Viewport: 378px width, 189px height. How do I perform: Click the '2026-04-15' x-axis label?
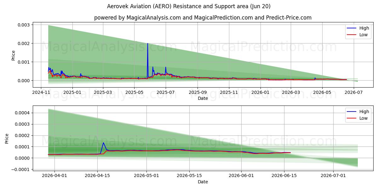click(97, 176)
